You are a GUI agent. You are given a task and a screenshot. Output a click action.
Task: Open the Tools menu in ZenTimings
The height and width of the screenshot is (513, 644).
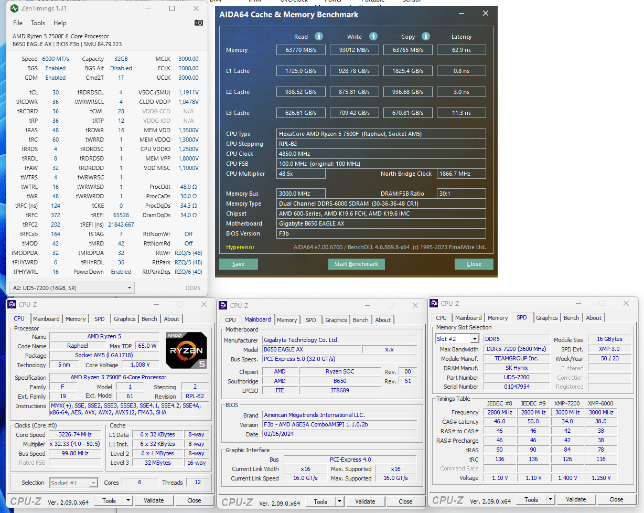38,23
